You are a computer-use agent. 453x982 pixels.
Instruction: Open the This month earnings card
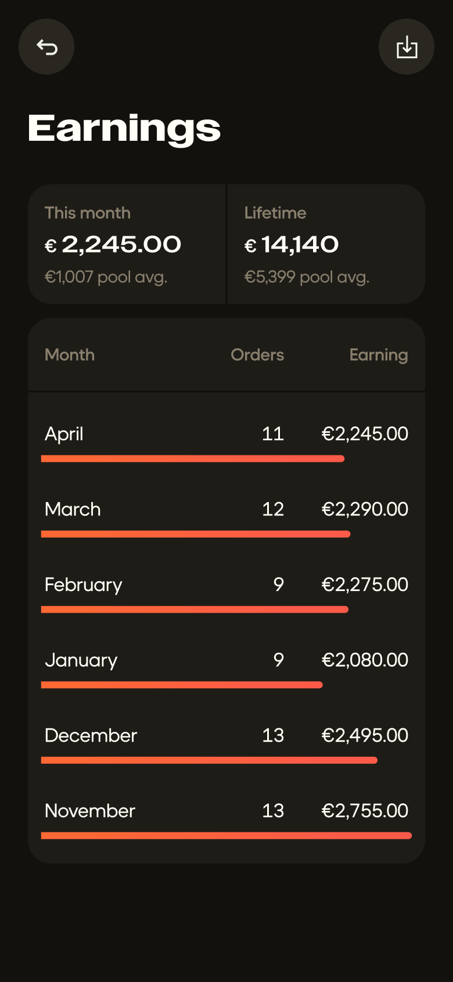coord(127,244)
